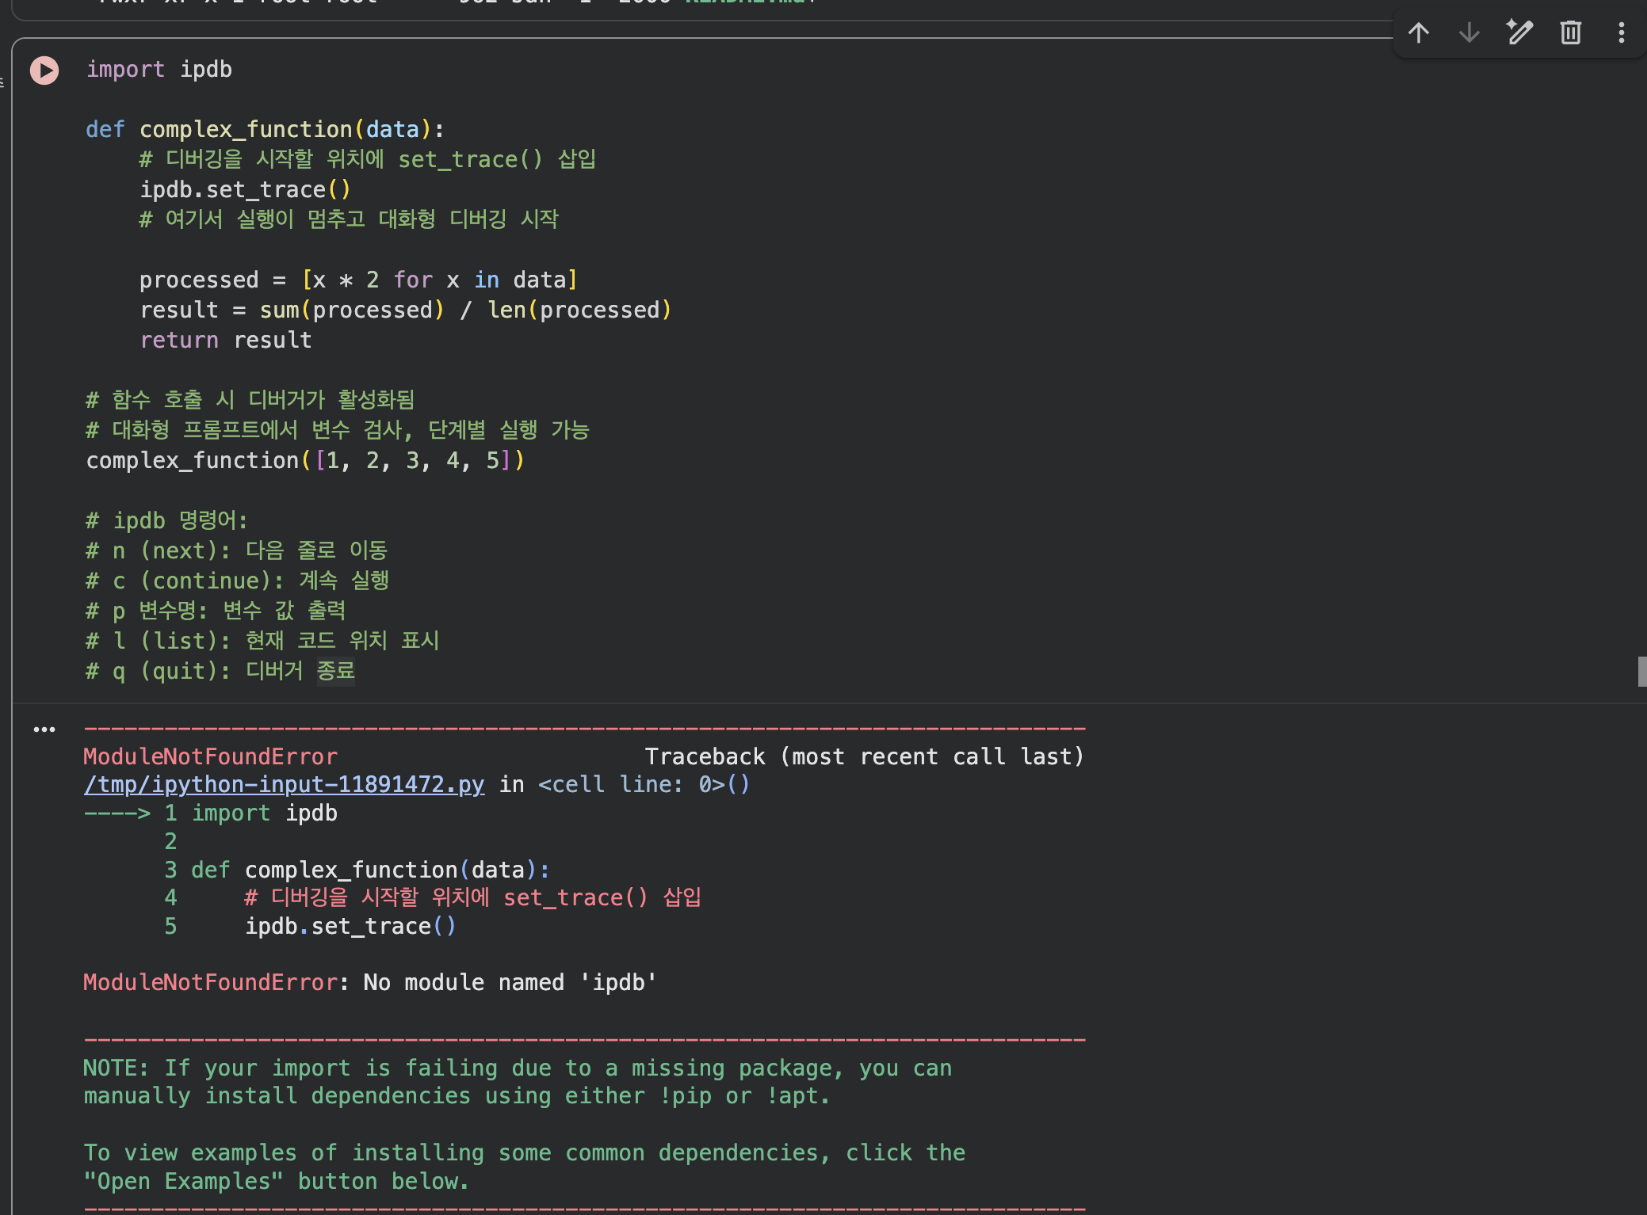Click comment '# p 변수명: 변수 값 출력'
The height and width of the screenshot is (1215, 1647).
pos(216,611)
